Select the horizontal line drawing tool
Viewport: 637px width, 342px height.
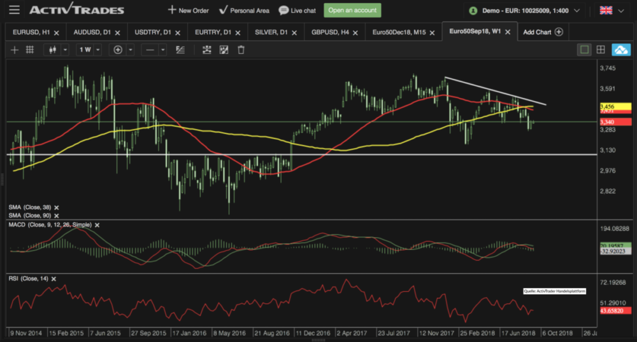150,50
